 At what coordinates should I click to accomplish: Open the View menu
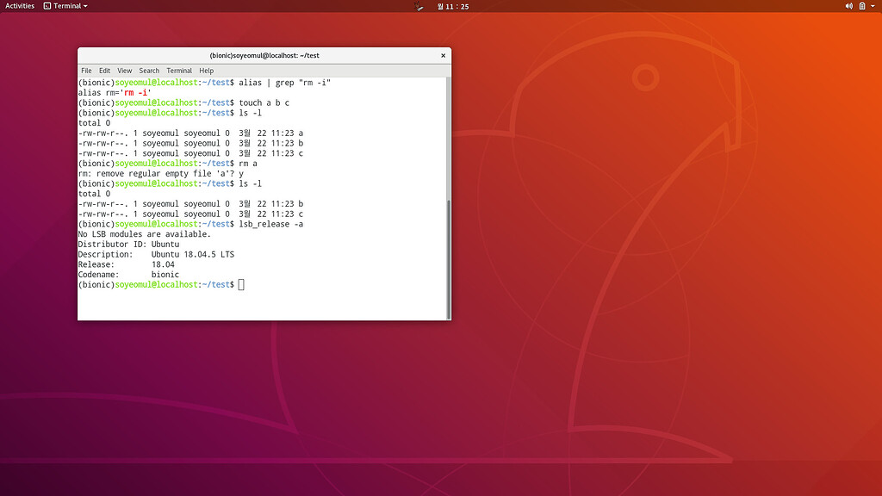[x=125, y=71]
